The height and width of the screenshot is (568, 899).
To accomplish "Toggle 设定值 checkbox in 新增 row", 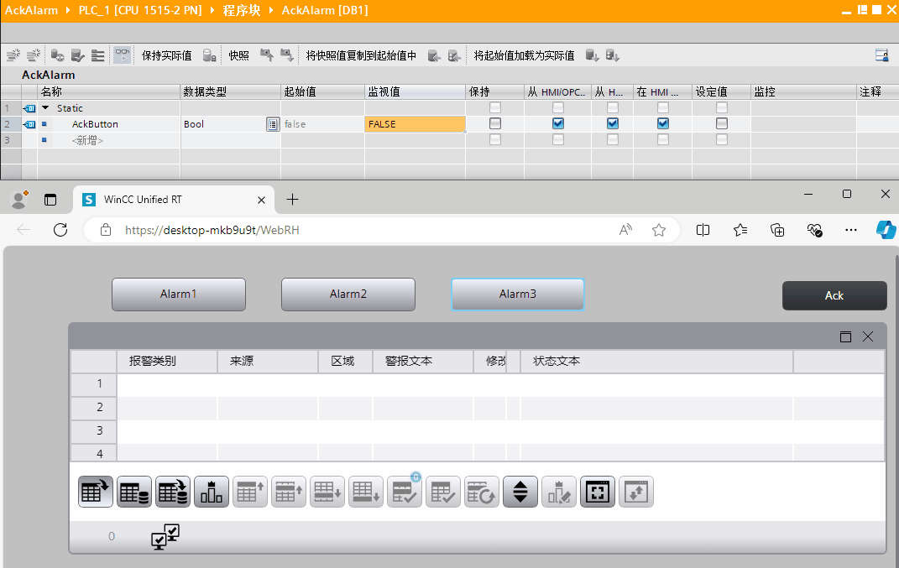I will [x=722, y=140].
